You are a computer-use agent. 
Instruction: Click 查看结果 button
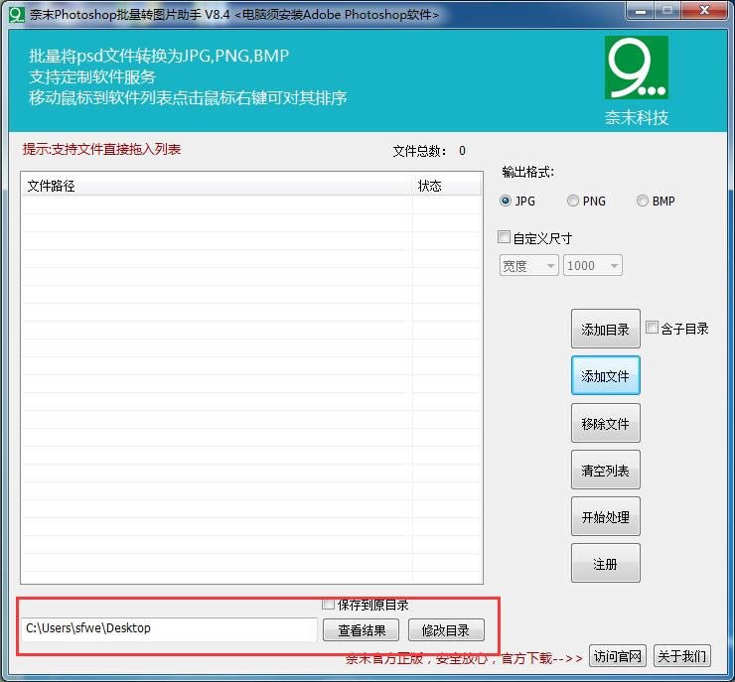click(x=361, y=630)
